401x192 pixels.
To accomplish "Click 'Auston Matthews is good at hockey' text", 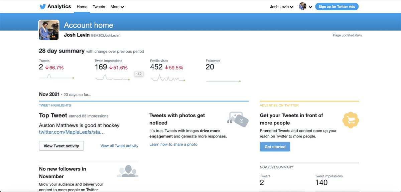I will point(79,125).
